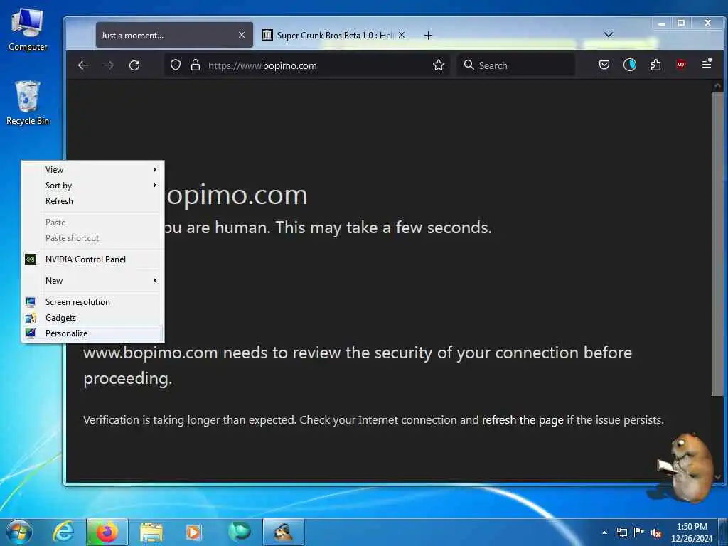Open the Firefox hamburger menu
Screen dimensions: 728x546
(707, 64)
